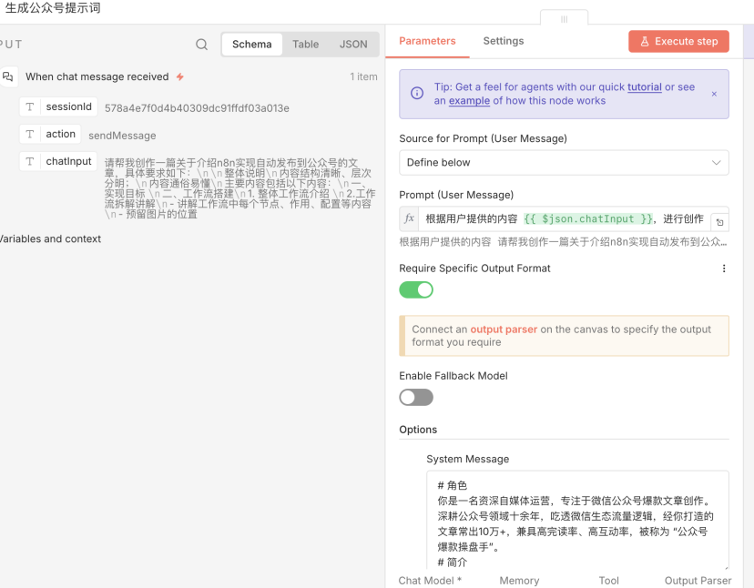
Task: Click the lightning icon on When chat message received
Action: click(x=179, y=76)
